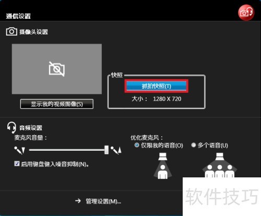Click the microphone volume slider handle
Screen dimensions: 261x216
click(106, 150)
